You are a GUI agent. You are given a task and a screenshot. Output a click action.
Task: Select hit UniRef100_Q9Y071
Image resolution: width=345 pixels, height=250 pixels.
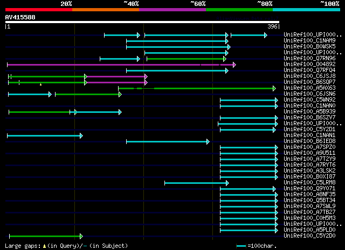click(309, 189)
